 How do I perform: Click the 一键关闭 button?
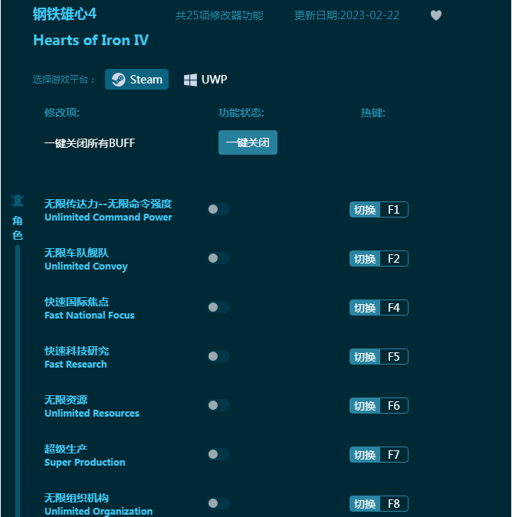pos(248,142)
